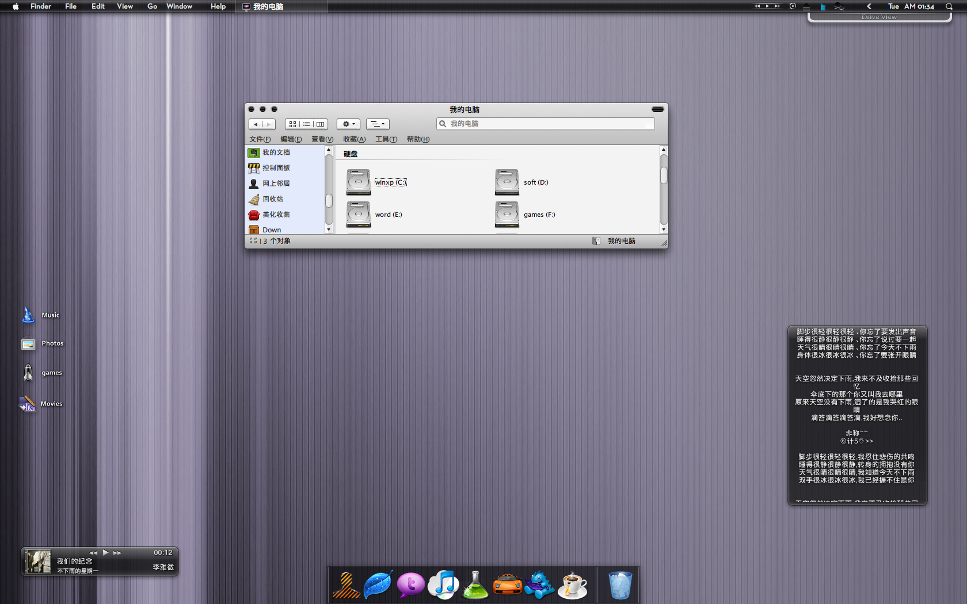This screenshot has height=604, width=967.
Task: Open the 查看(V) menu
Action: (322, 139)
